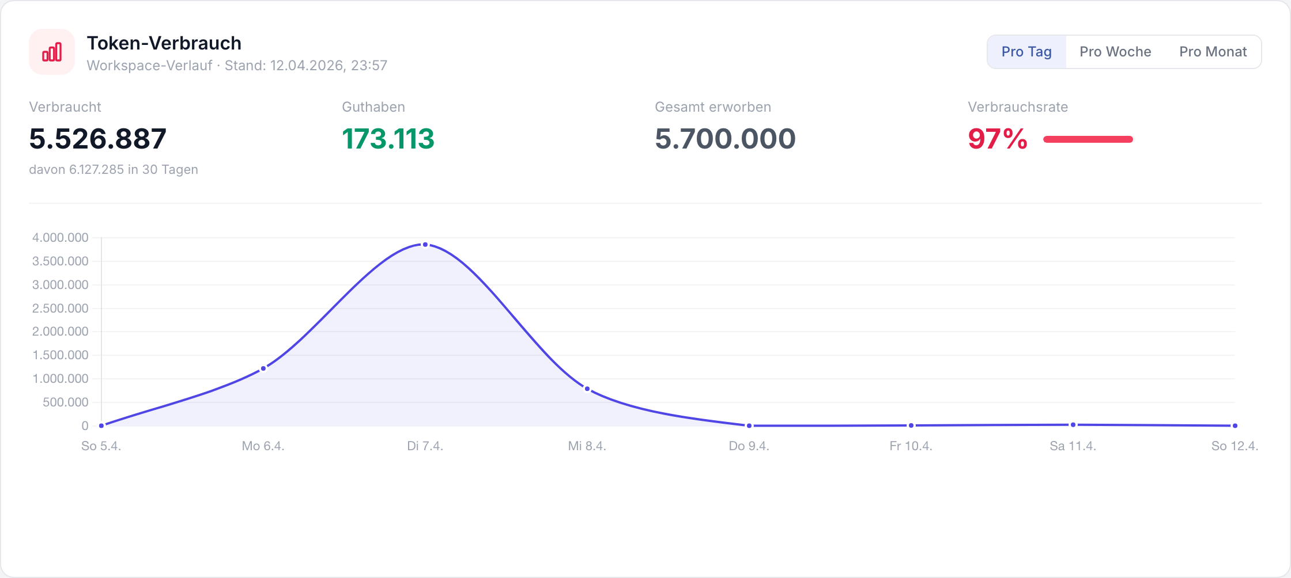Click the green Guthaben value 173.113
The image size is (1291, 578).
click(x=388, y=139)
